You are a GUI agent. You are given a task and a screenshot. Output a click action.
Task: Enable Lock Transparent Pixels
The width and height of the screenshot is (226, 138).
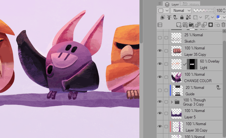(x=188, y=17)
